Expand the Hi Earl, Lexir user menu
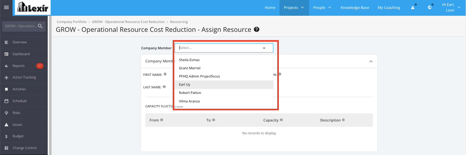This screenshot has height=155, width=466. click(451, 8)
